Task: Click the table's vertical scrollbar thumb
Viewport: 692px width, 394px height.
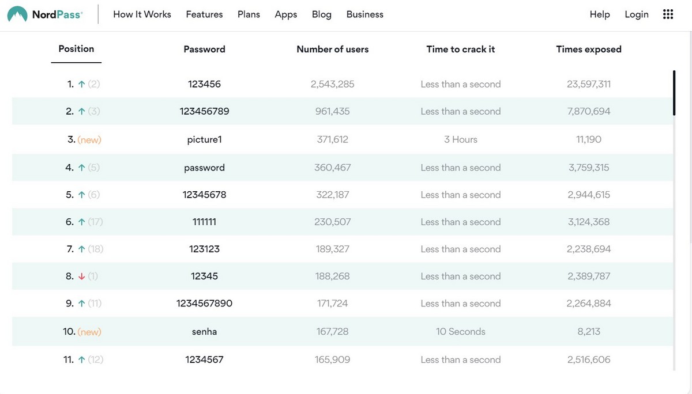Action: [x=674, y=93]
